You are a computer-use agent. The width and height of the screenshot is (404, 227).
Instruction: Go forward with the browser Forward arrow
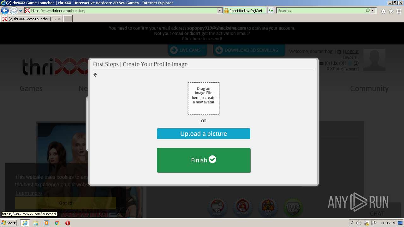13,10
